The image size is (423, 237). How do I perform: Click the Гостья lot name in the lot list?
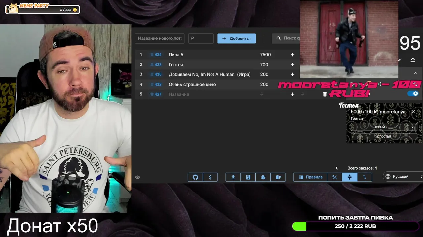pos(175,65)
